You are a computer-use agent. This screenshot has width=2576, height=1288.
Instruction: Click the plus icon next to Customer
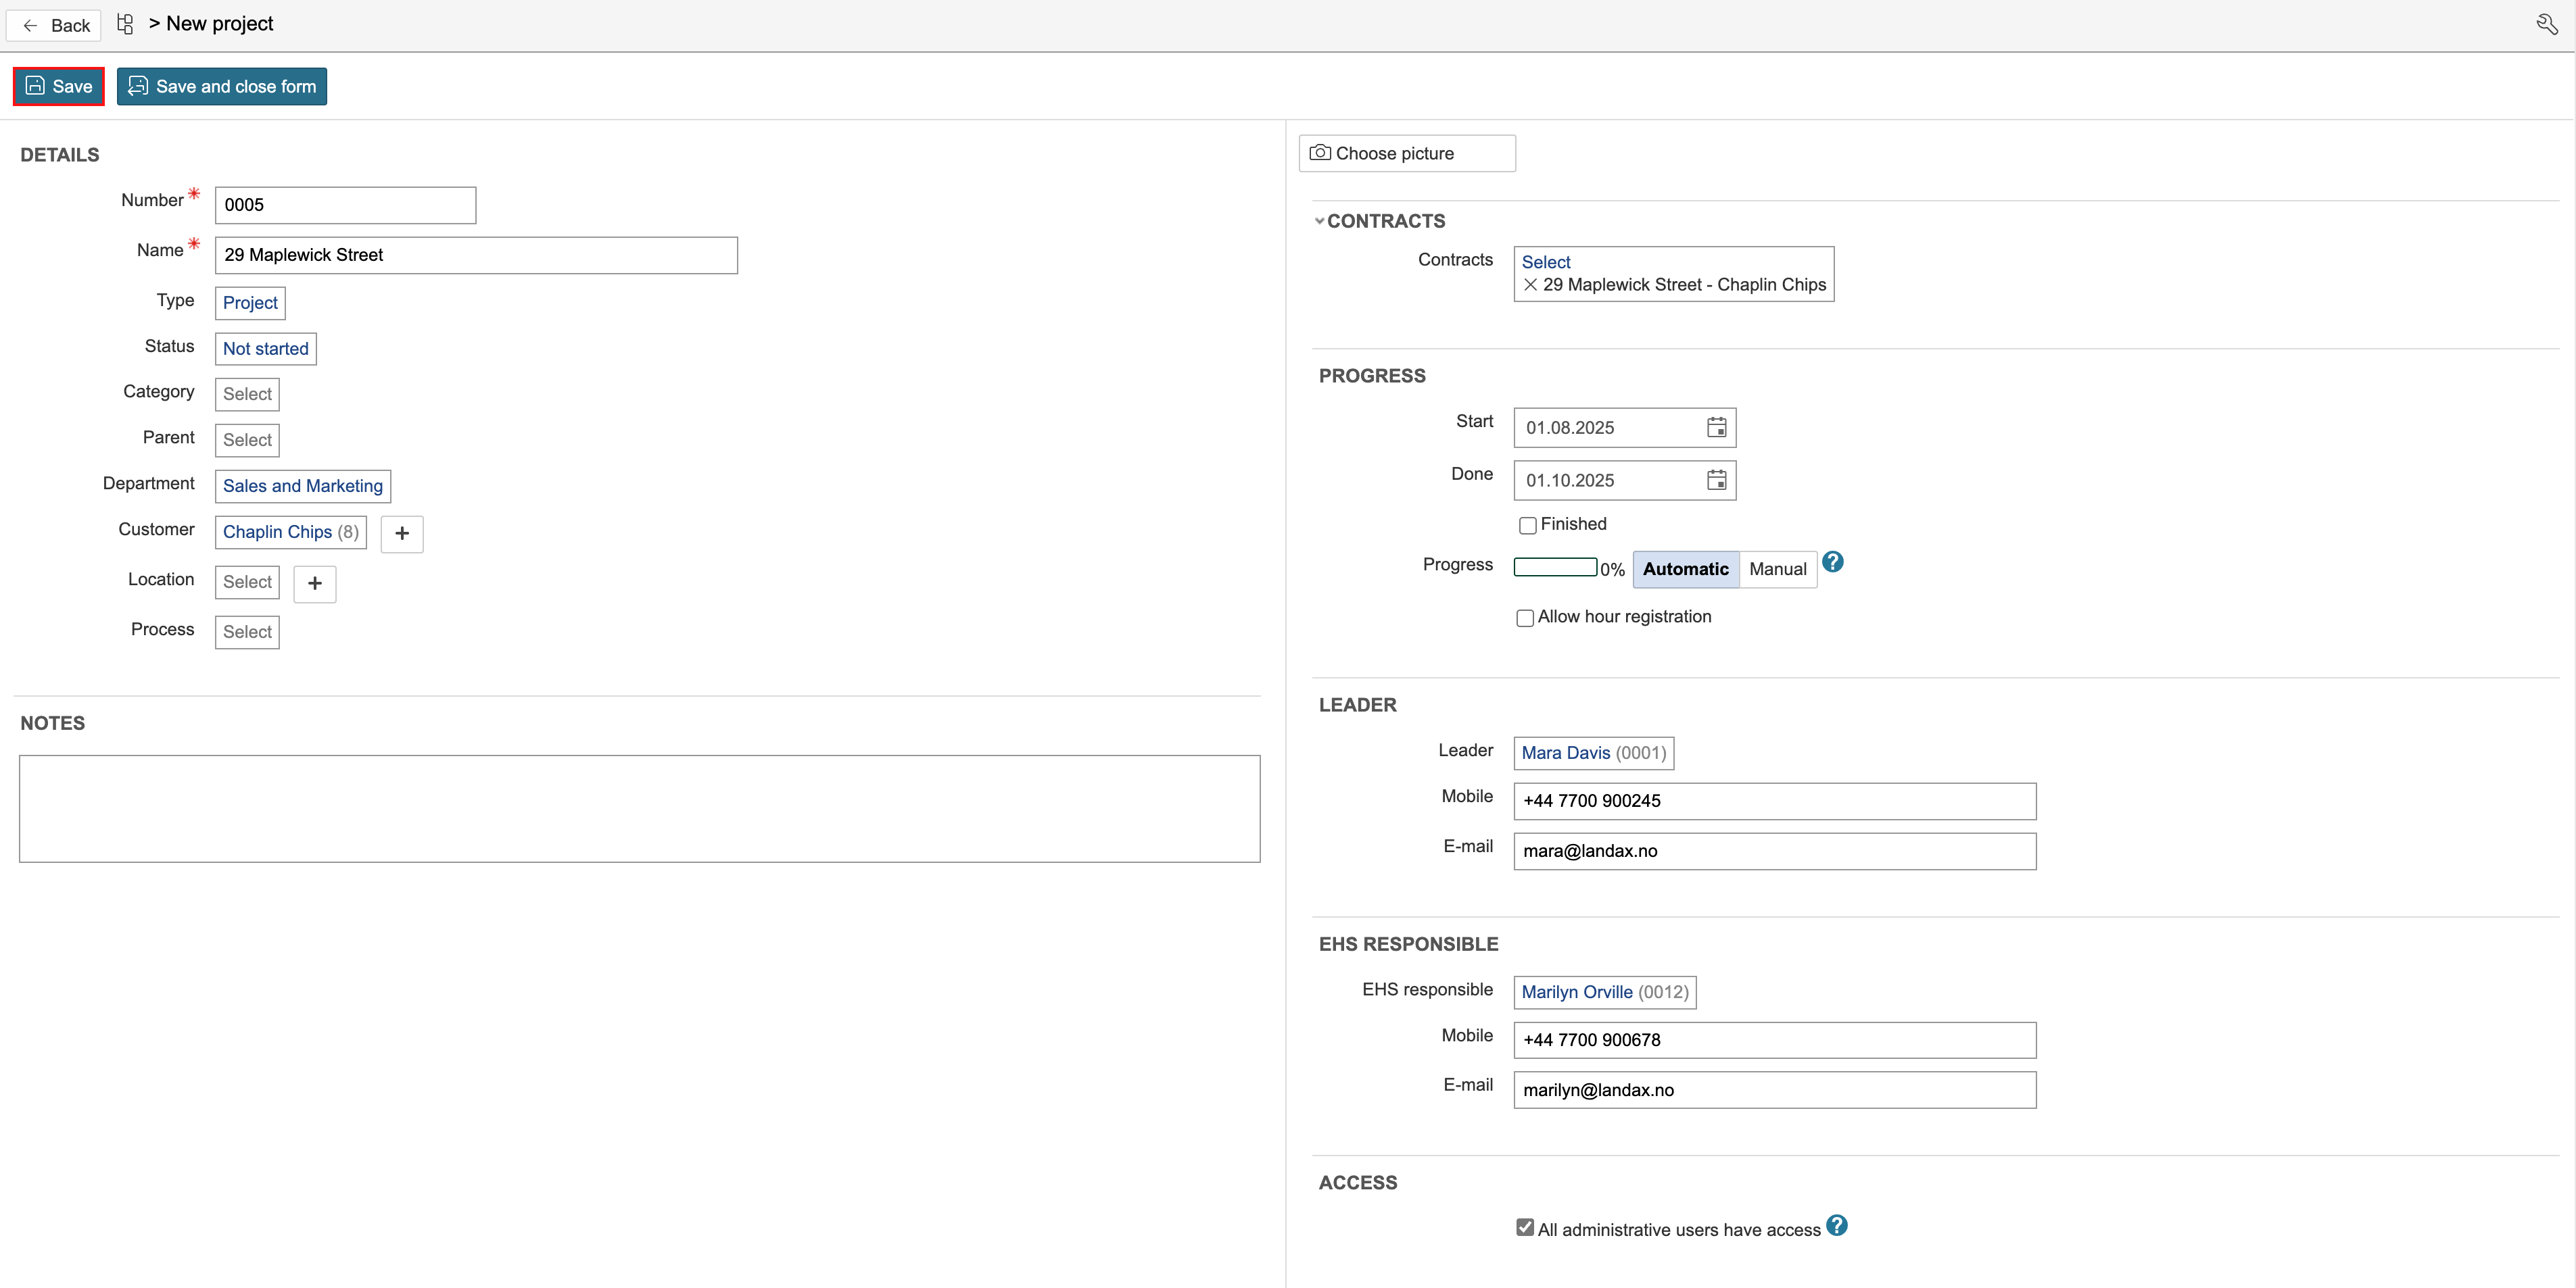[x=402, y=534]
